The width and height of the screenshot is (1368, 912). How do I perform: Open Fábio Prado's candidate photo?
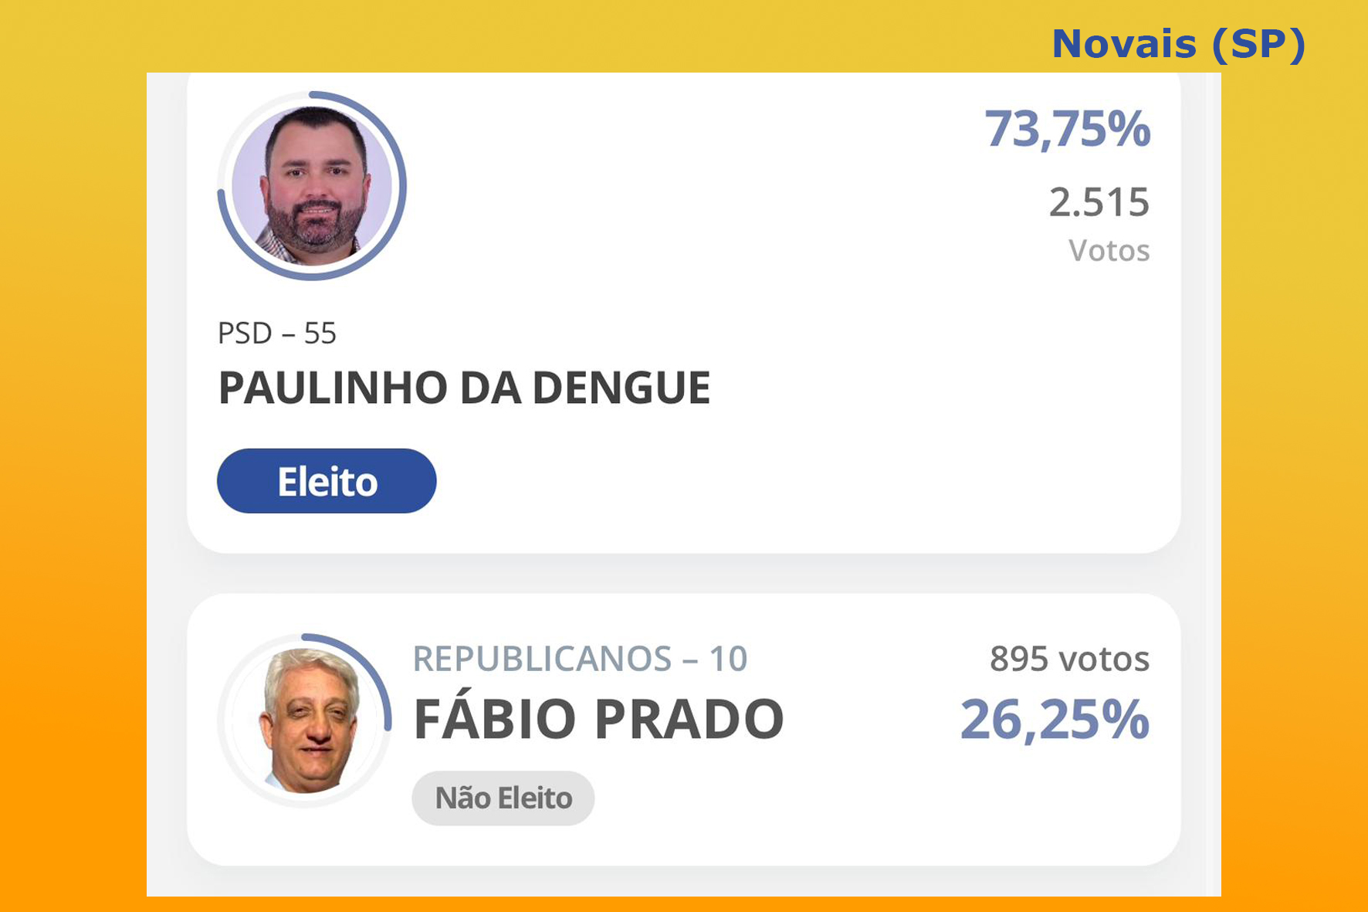tap(306, 720)
